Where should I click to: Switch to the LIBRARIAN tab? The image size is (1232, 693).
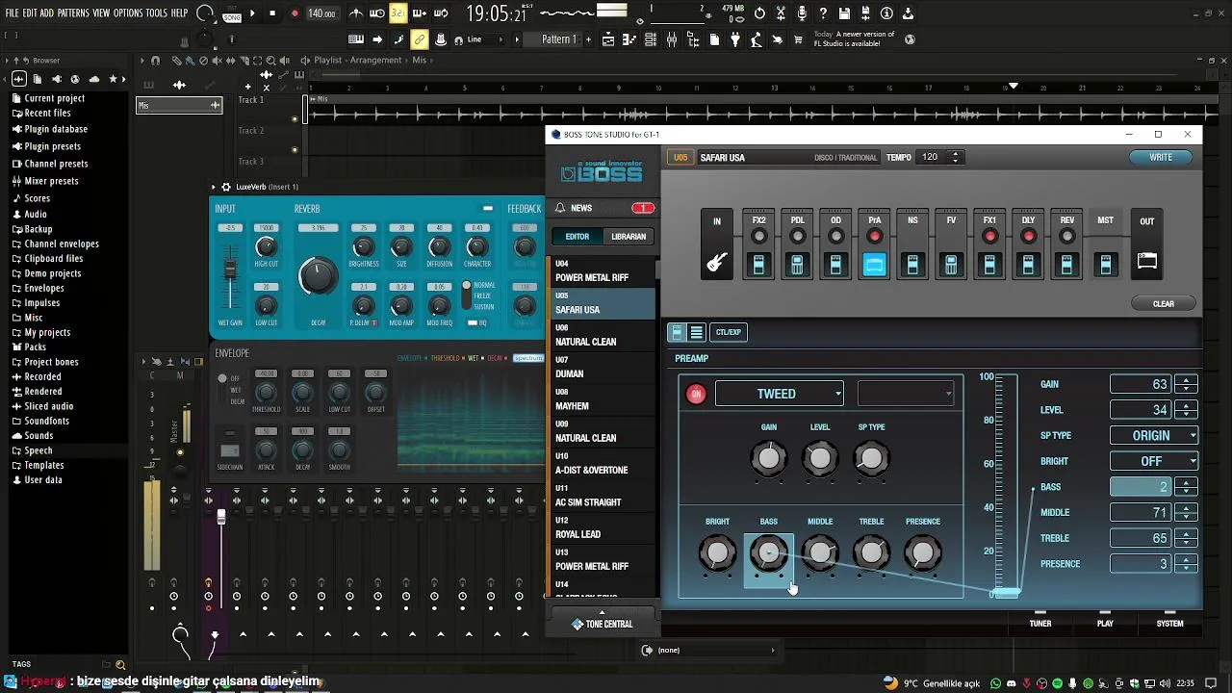(x=629, y=237)
